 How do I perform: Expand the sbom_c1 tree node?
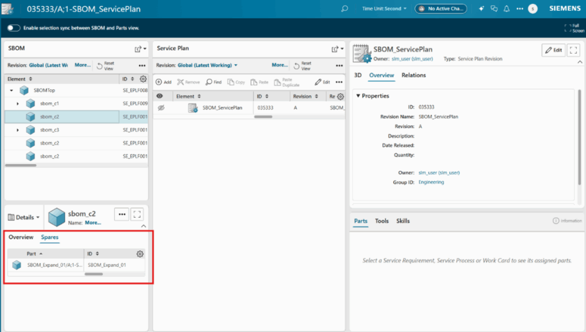point(18,103)
